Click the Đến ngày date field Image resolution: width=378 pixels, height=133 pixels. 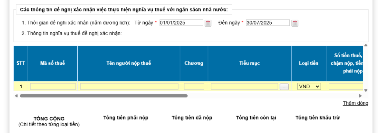point(267,23)
